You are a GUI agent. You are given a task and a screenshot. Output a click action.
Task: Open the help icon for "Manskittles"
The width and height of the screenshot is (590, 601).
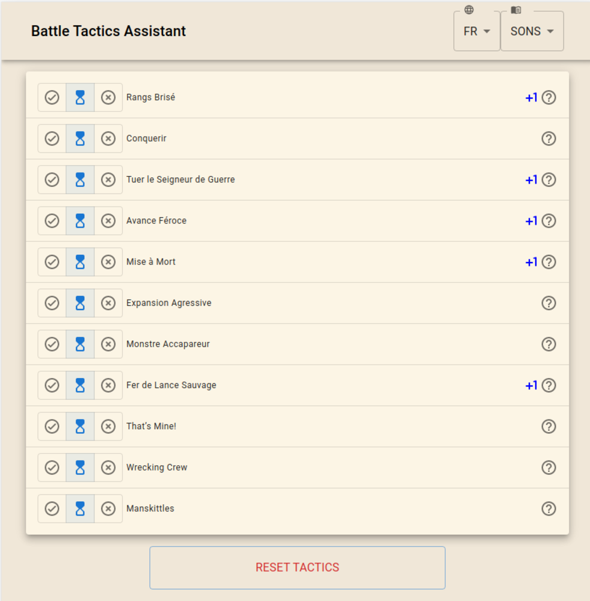click(x=549, y=508)
